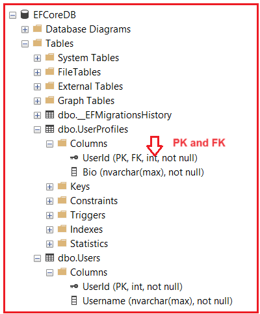260x314 pixels.
Task: Click the dbo.__EFMigrationsHistory table icon
Action: pyautogui.click(x=49, y=114)
